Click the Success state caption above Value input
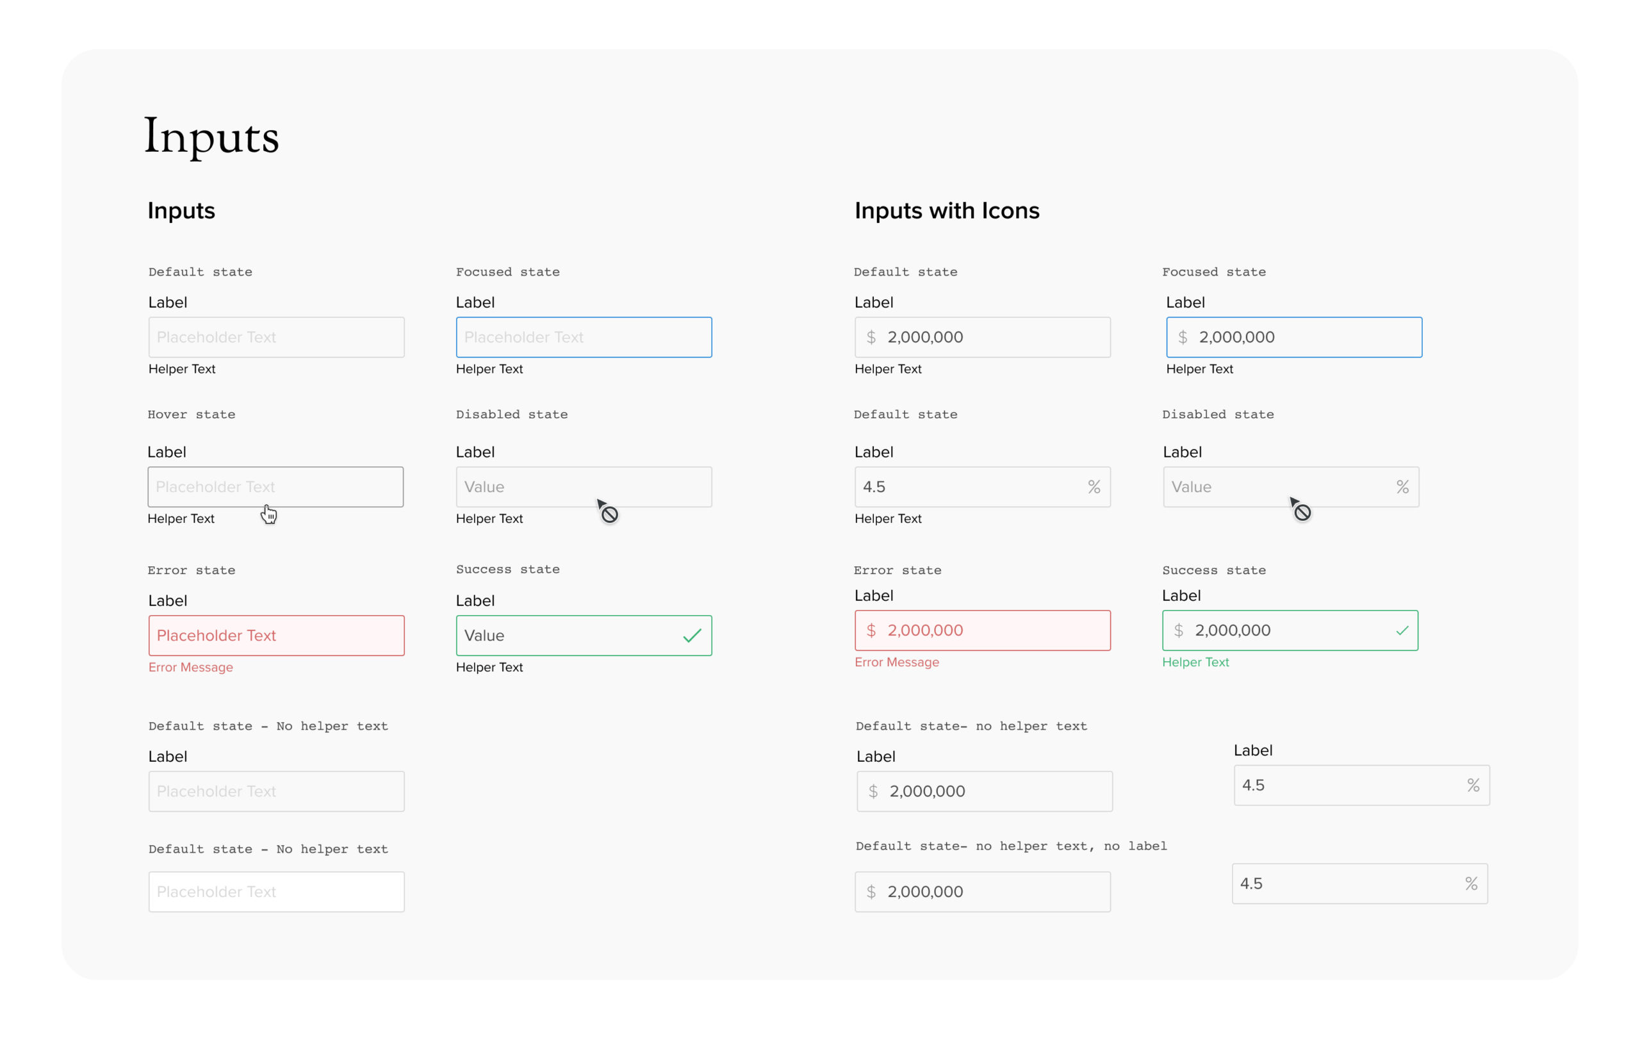1640x1059 pixels. pyautogui.click(x=507, y=570)
